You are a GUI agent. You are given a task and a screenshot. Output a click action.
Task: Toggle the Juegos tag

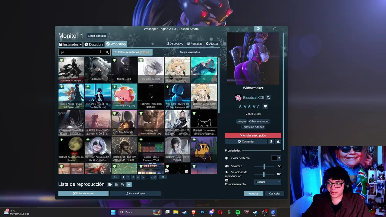(241, 121)
